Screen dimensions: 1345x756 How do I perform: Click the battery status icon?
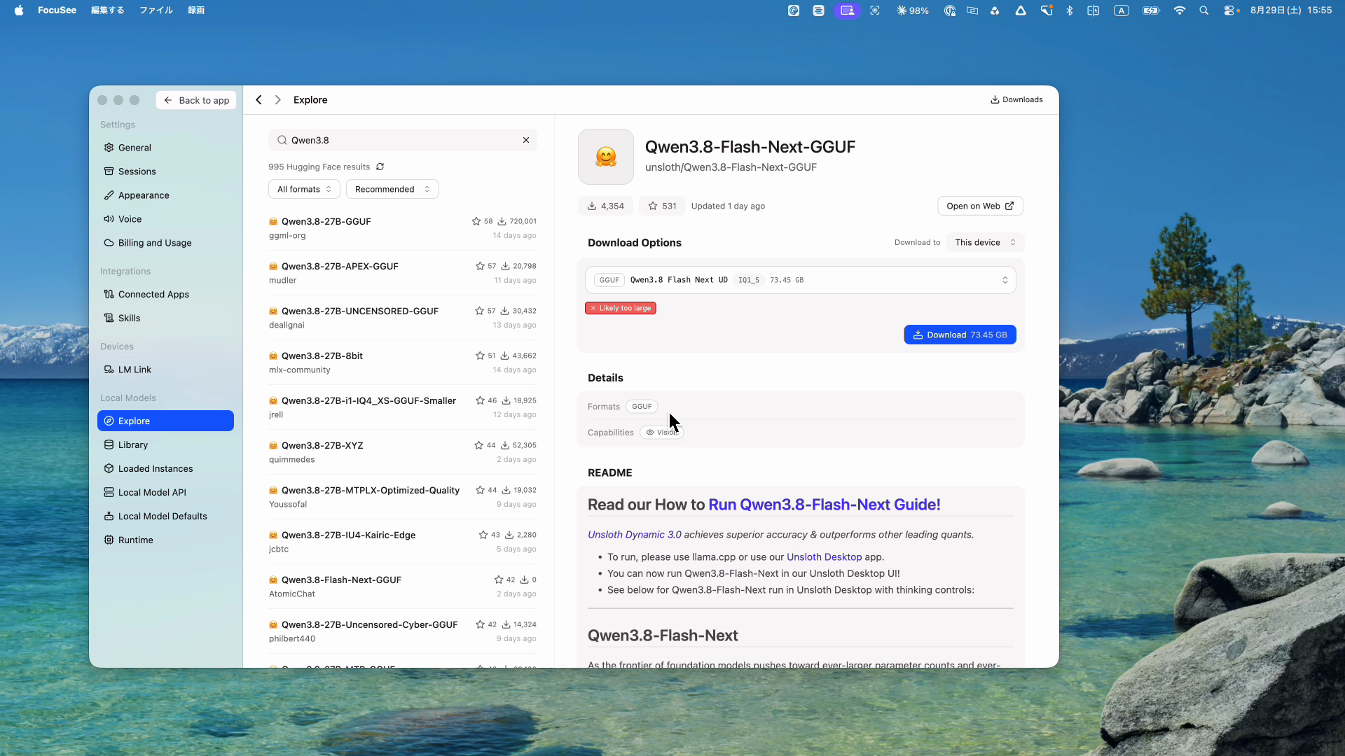coord(1151,10)
